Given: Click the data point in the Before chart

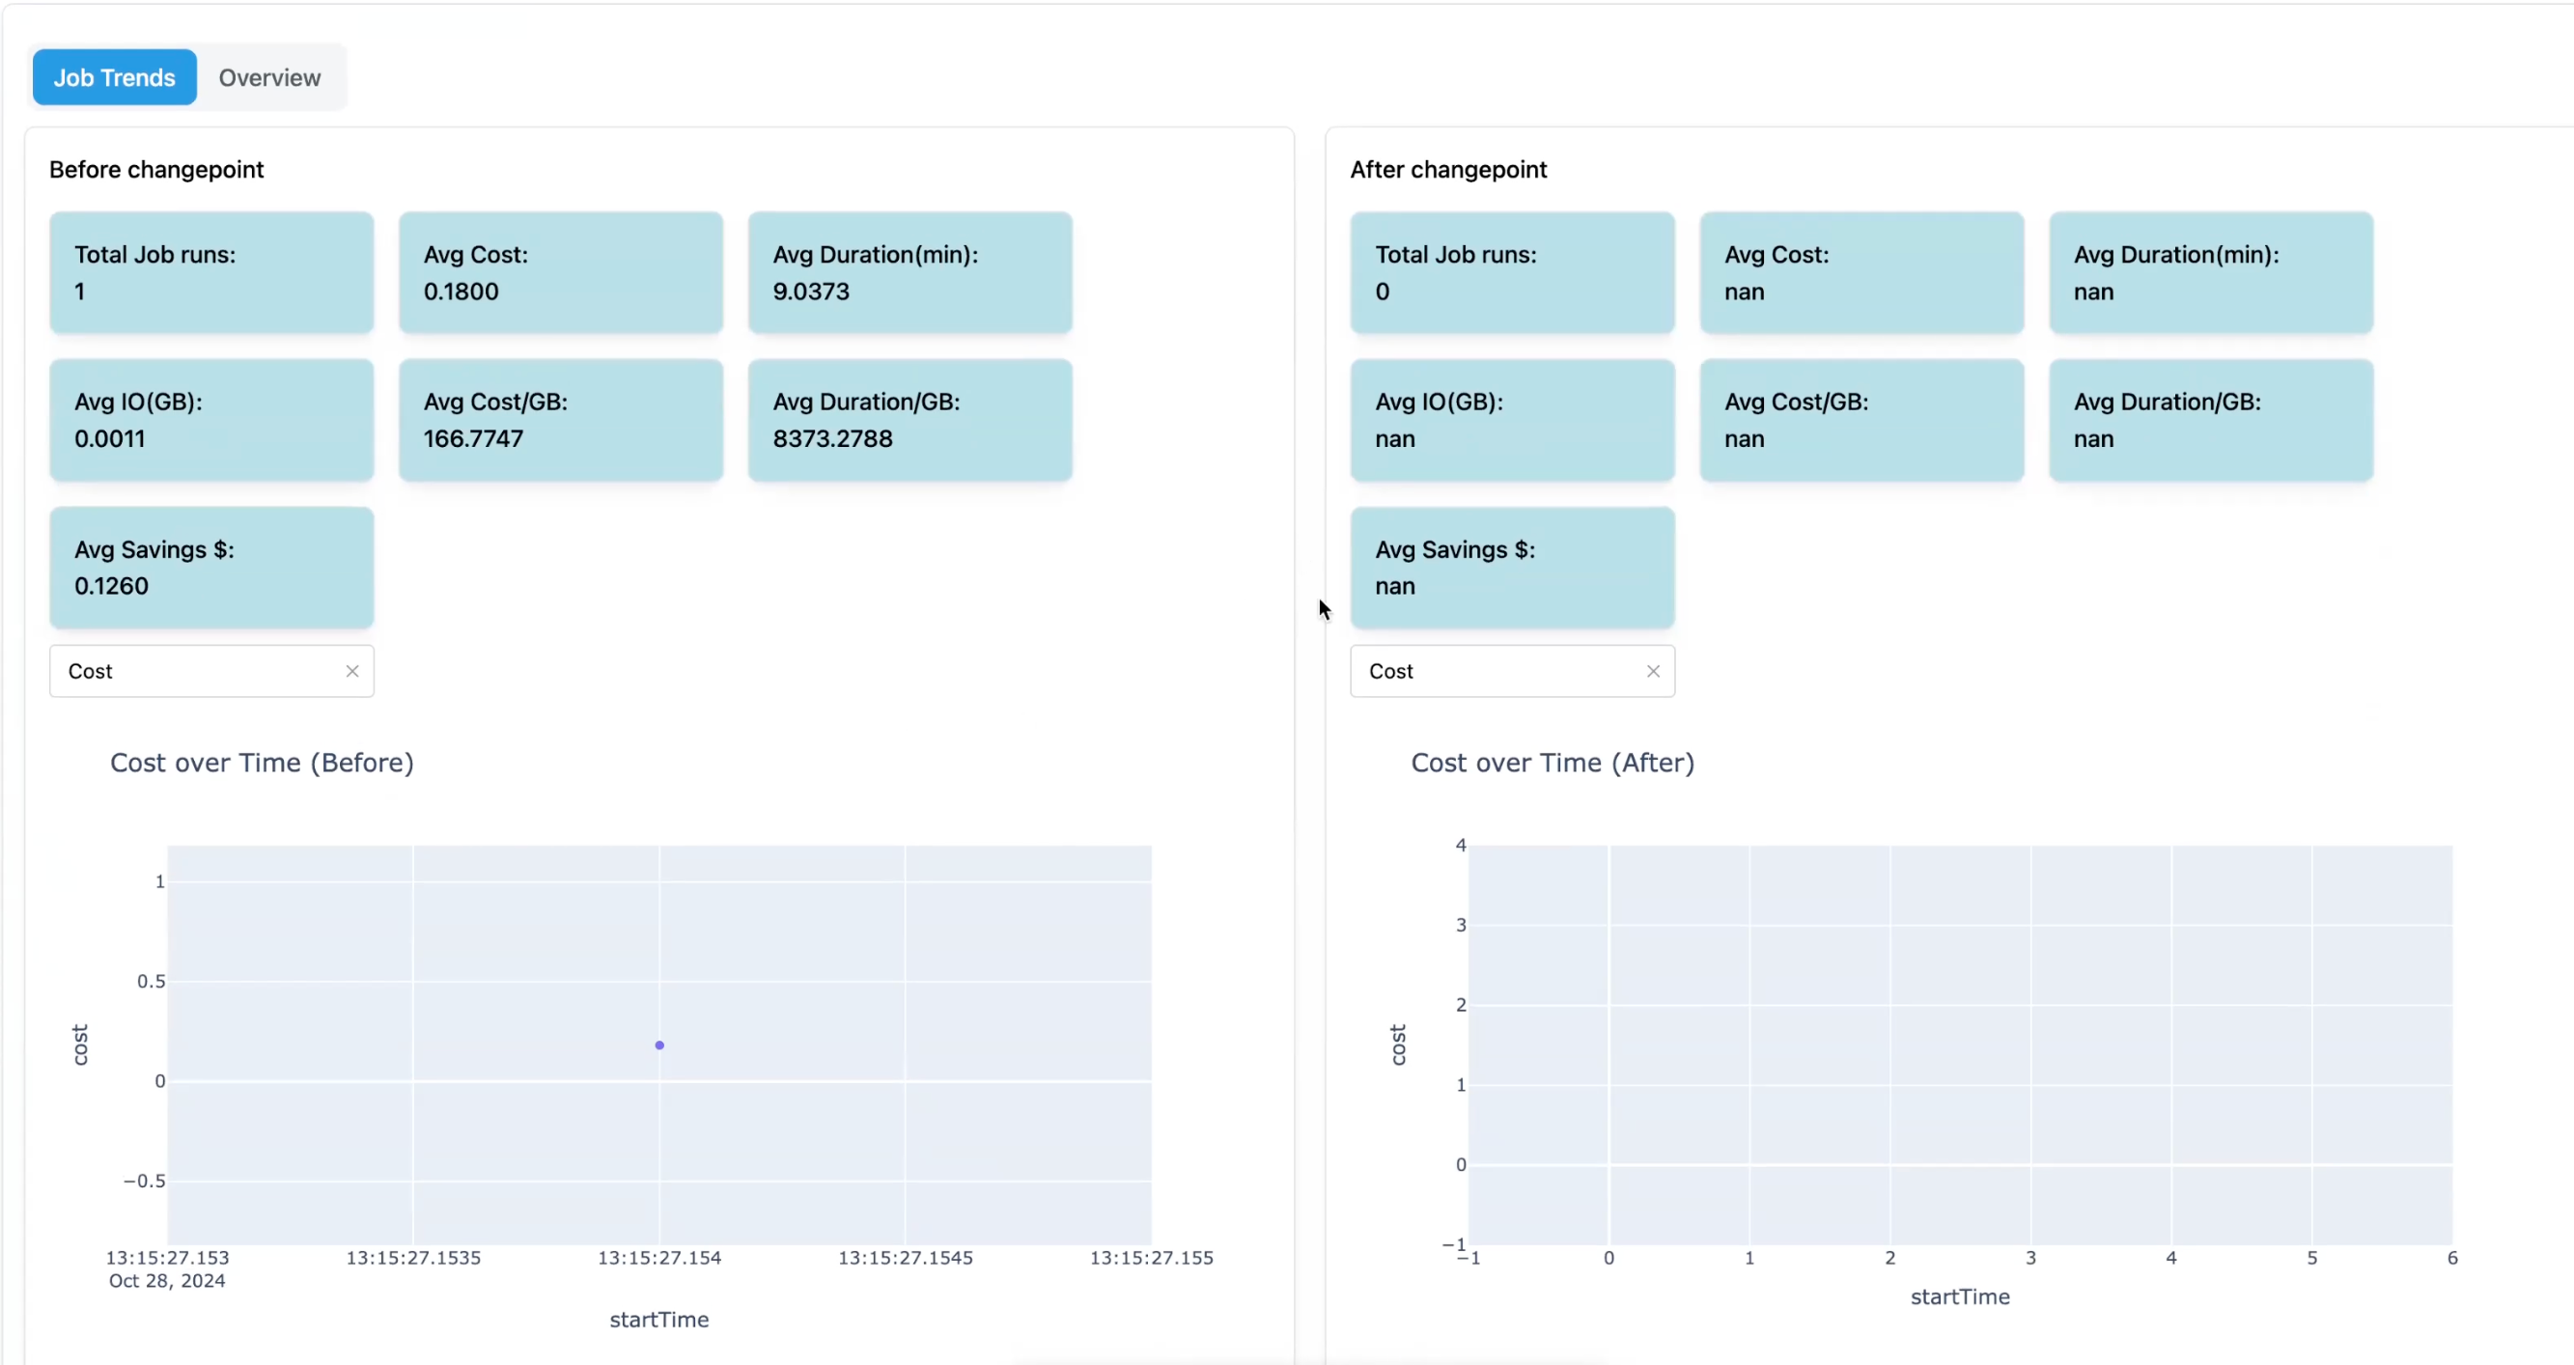Looking at the screenshot, I should point(659,1045).
